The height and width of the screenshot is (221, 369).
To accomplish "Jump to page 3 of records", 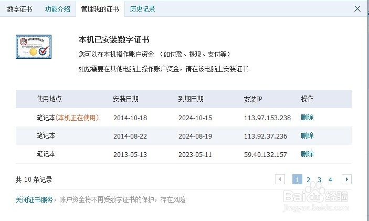I will point(319,180).
